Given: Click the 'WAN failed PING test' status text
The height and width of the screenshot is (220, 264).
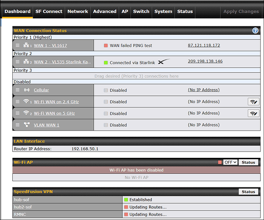Looking at the screenshot, I should (131, 45).
